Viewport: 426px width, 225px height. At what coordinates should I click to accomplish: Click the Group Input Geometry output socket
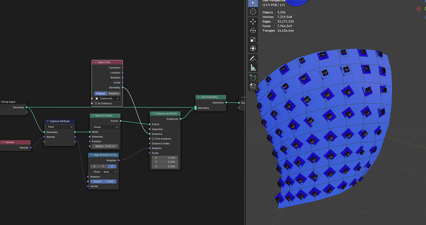click(27, 107)
